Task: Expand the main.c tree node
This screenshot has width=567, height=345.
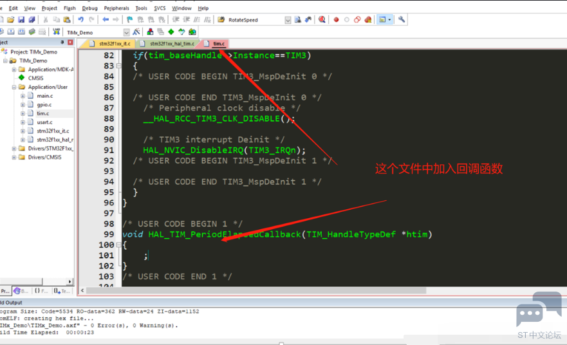Action: coord(23,96)
